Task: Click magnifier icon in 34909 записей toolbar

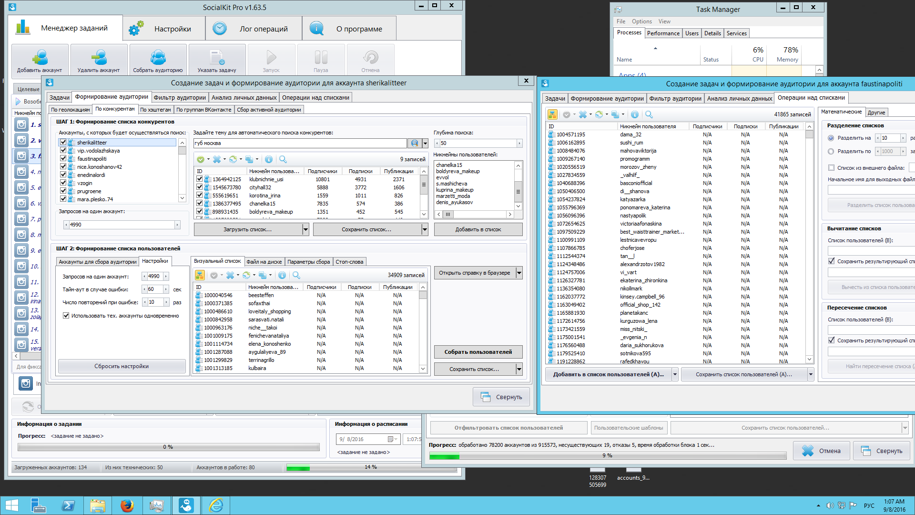Action: [x=296, y=275]
